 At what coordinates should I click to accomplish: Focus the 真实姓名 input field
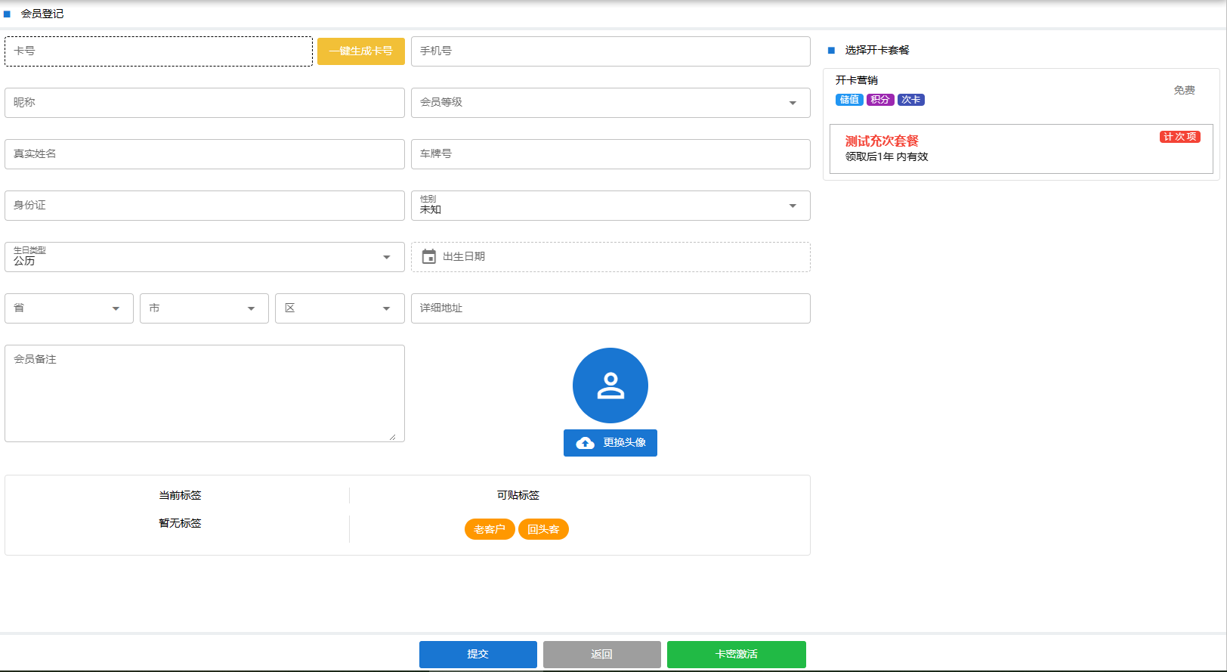pyautogui.click(x=205, y=154)
